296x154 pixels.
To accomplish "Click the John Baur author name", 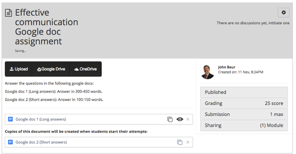I will click(x=227, y=67).
